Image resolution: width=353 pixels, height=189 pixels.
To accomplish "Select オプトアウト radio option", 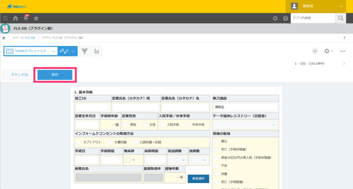I will [79, 142].
